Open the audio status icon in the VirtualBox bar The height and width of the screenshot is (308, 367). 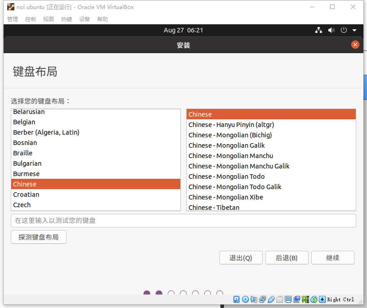tap(254, 299)
